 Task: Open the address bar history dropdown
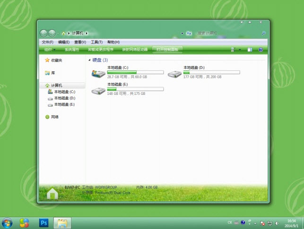pyautogui.click(x=182, y=34)
